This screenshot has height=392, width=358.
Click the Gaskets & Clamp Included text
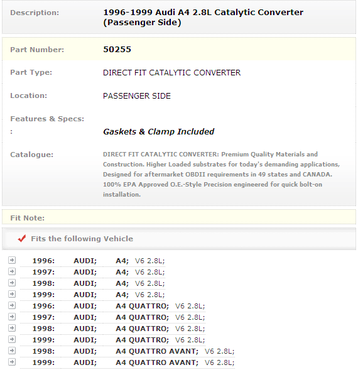(x=159, y=131)
